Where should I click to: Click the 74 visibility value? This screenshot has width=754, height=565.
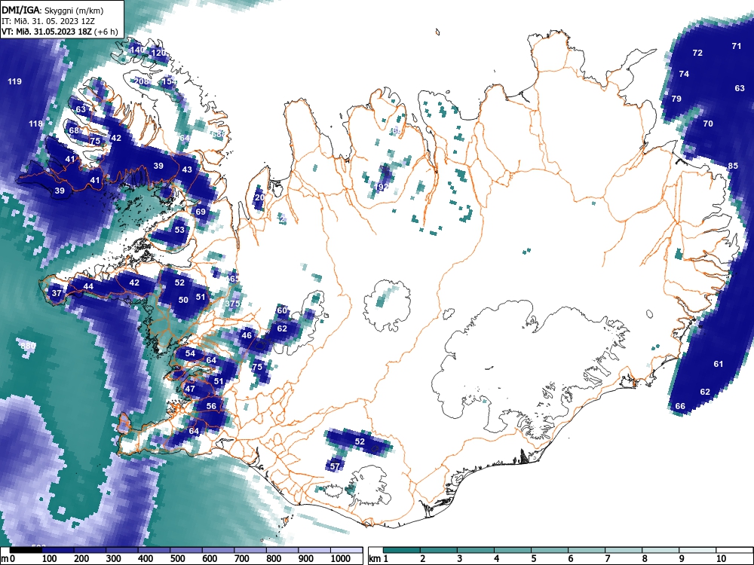[684, 74]
